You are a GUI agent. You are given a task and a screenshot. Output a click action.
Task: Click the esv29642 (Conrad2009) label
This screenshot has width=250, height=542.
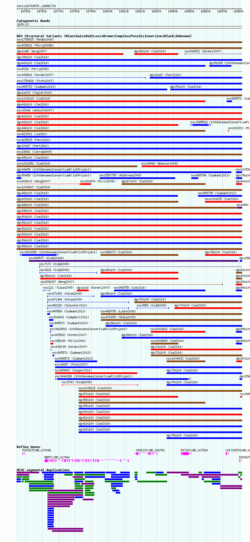[35, 152]
